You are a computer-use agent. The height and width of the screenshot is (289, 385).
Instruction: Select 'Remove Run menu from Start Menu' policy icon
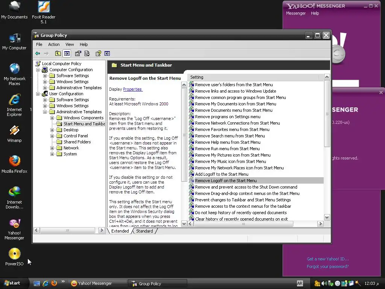coord(191,149)
